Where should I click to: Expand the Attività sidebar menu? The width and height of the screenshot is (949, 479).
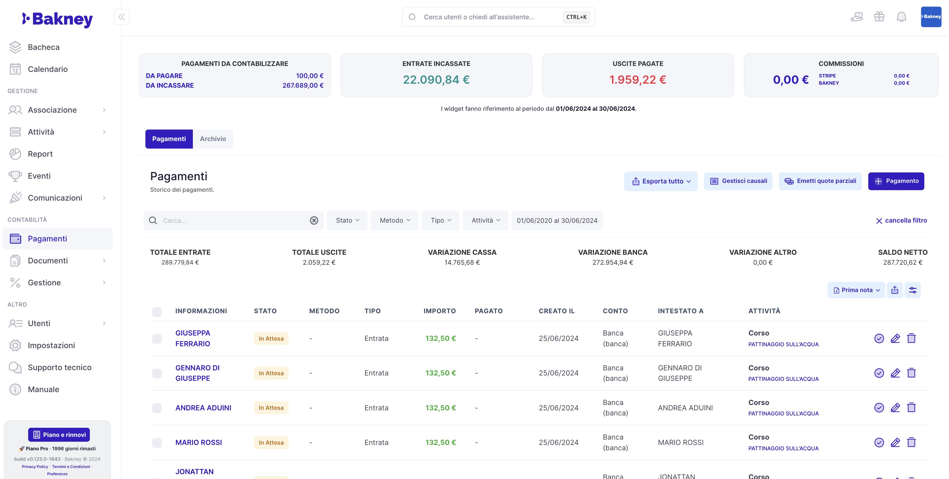pos(57,132)
